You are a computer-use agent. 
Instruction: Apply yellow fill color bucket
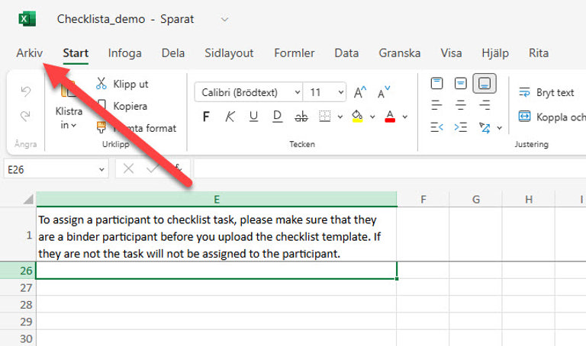357,117
